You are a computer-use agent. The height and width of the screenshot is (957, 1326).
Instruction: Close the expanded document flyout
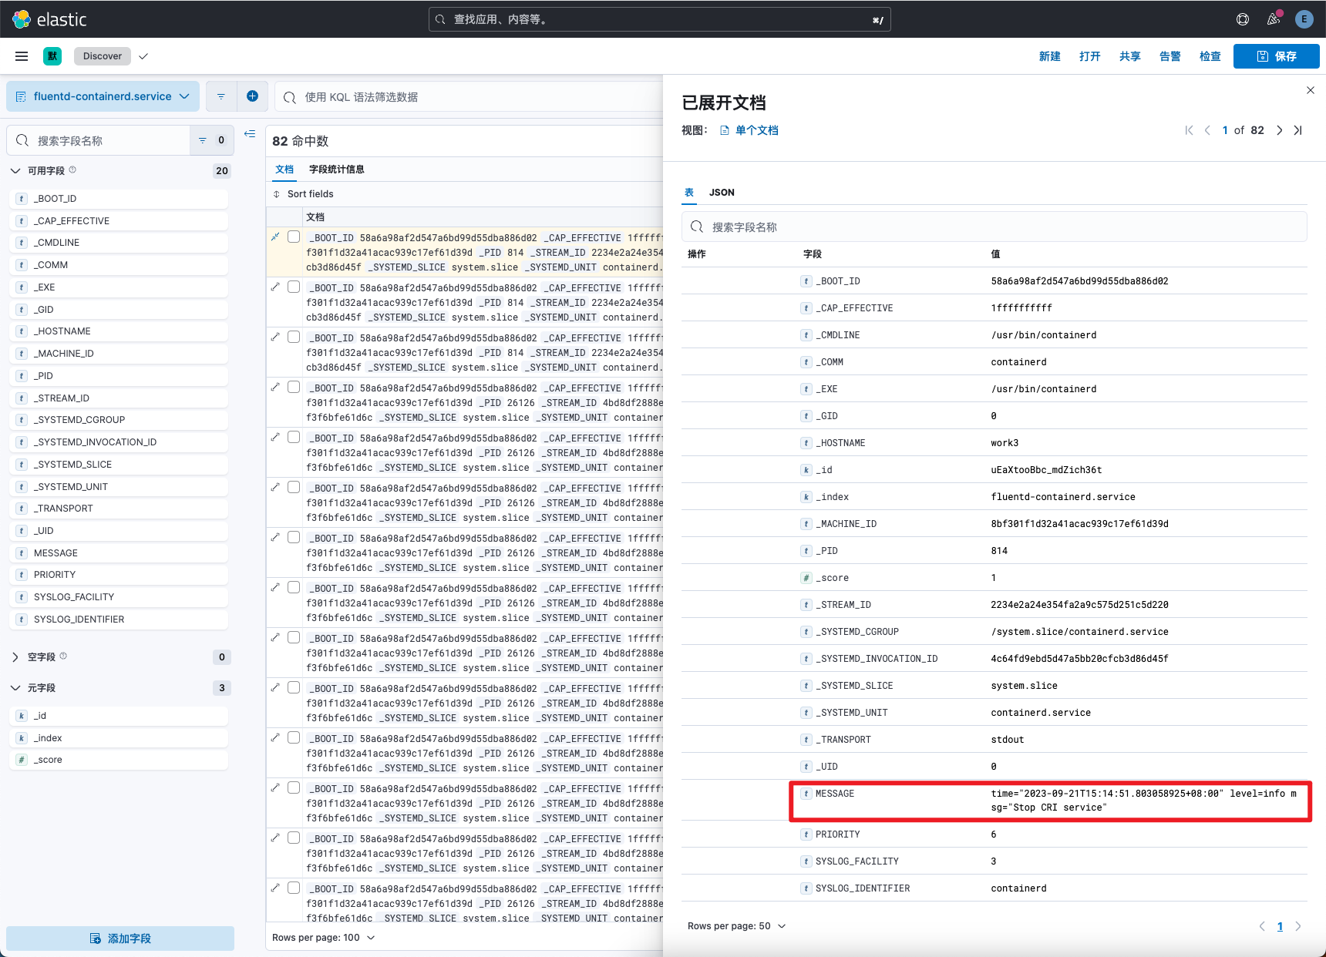[1311, 90]
